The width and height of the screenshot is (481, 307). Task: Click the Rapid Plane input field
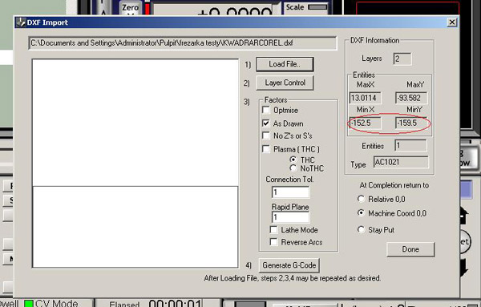[x=290, y=217]
